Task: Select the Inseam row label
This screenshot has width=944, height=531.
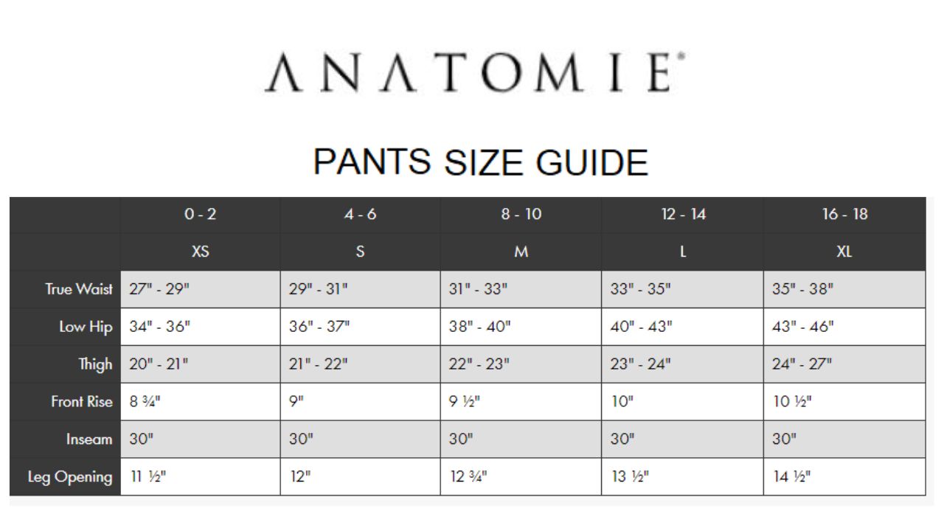Action: click(89, 440)
